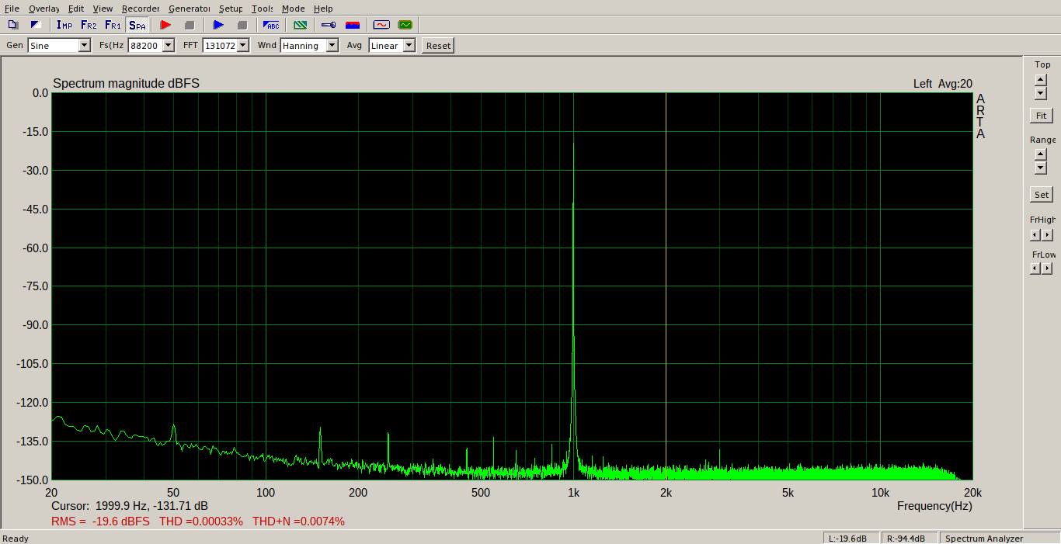Click the green oscilloscope view icon
This screenshot has height=544, width=1061.
click(x=405, y=25)
